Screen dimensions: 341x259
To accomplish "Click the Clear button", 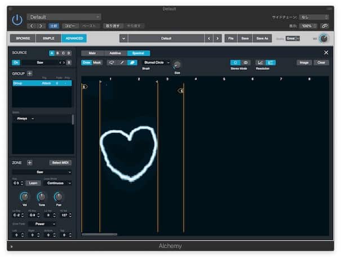I will pyautogui.click(x=321, y=62).
